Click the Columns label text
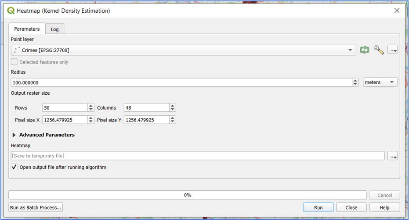 [106, 108]
